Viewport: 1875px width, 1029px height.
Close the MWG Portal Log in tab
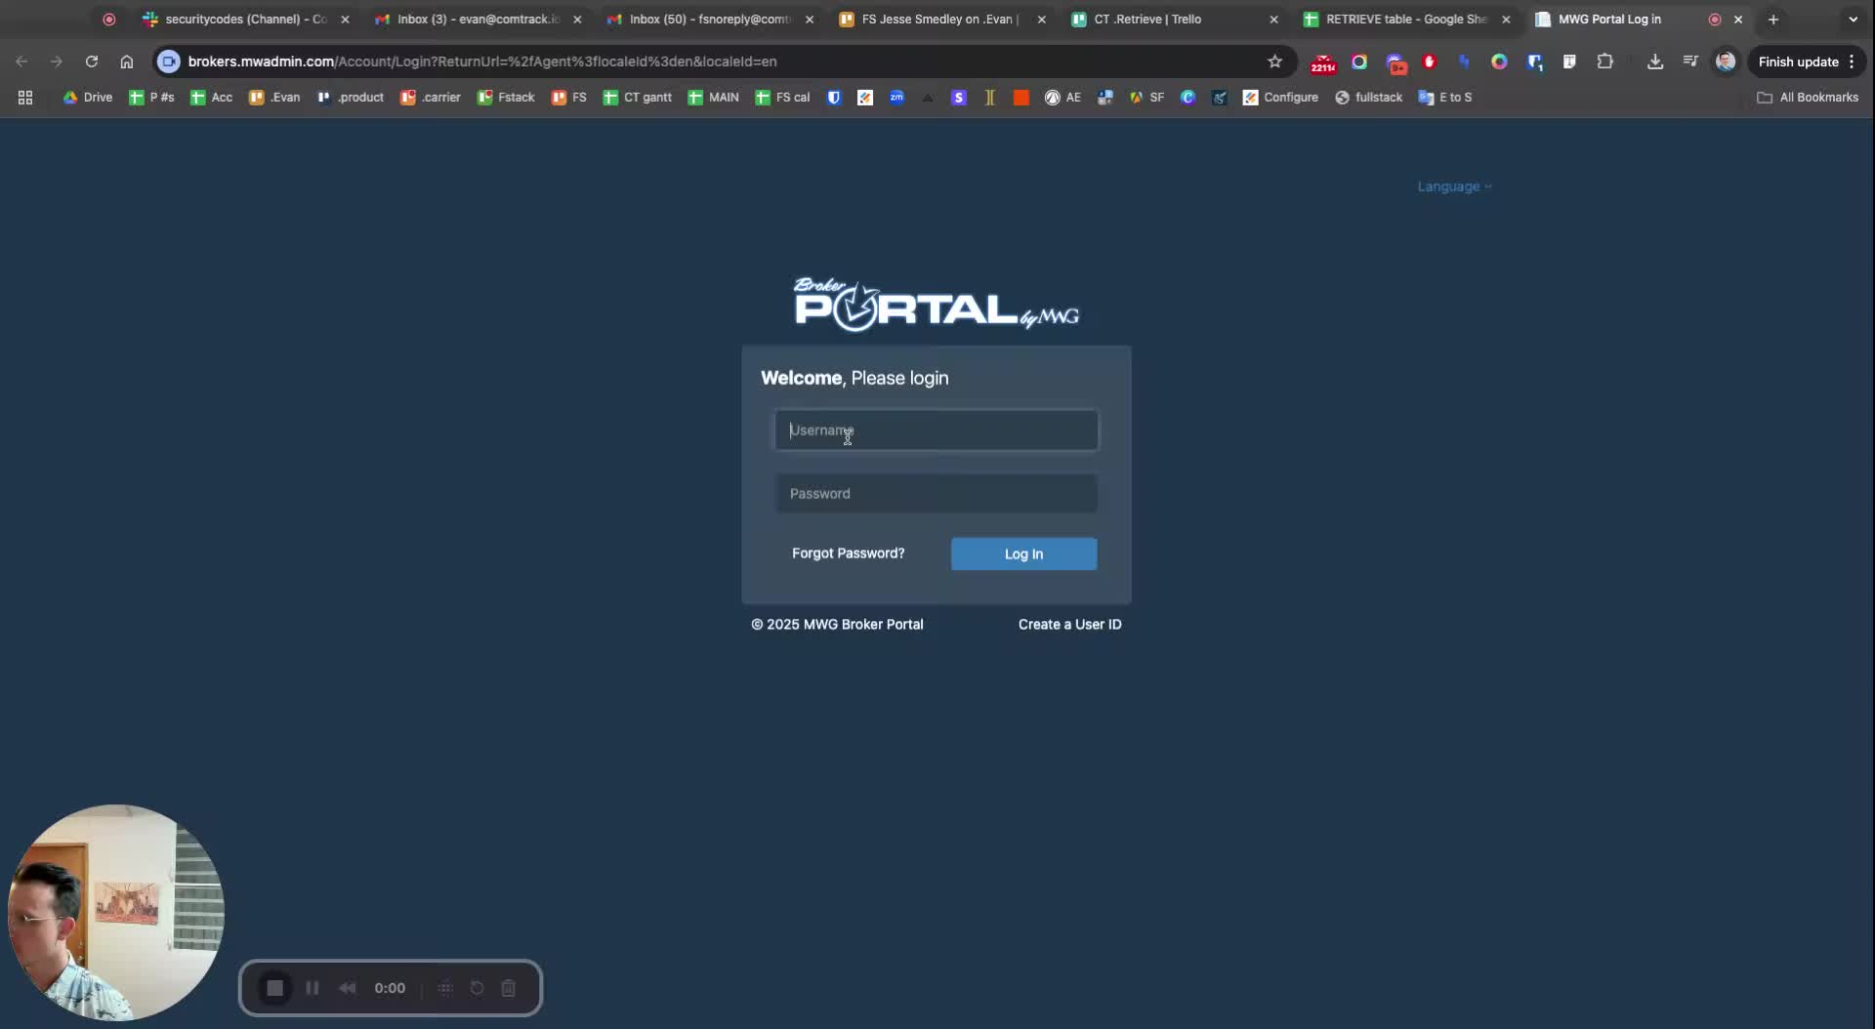(x=1738, y=20)
